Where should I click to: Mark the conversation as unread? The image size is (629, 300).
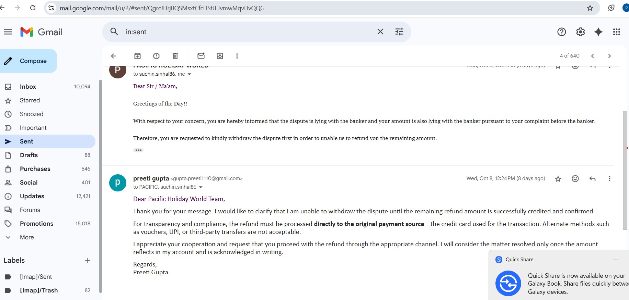[201, 56]
